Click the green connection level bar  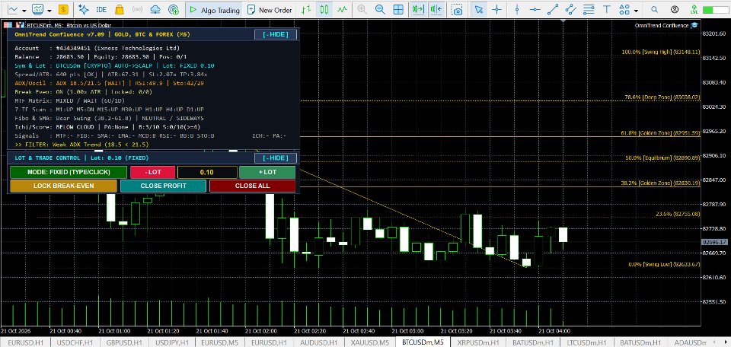point(715,9)
